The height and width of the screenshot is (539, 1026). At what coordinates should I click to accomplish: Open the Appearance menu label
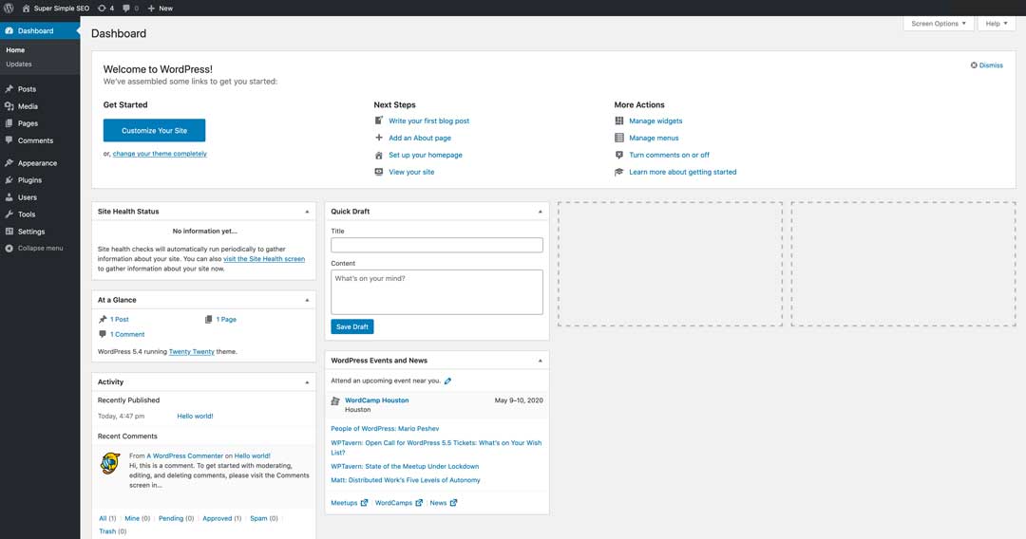37,162
